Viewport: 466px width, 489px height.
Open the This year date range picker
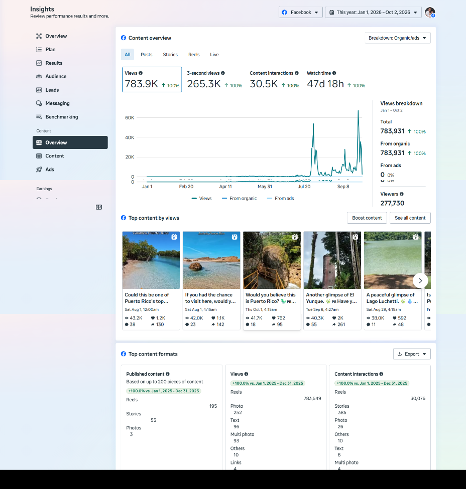(374, 13)
